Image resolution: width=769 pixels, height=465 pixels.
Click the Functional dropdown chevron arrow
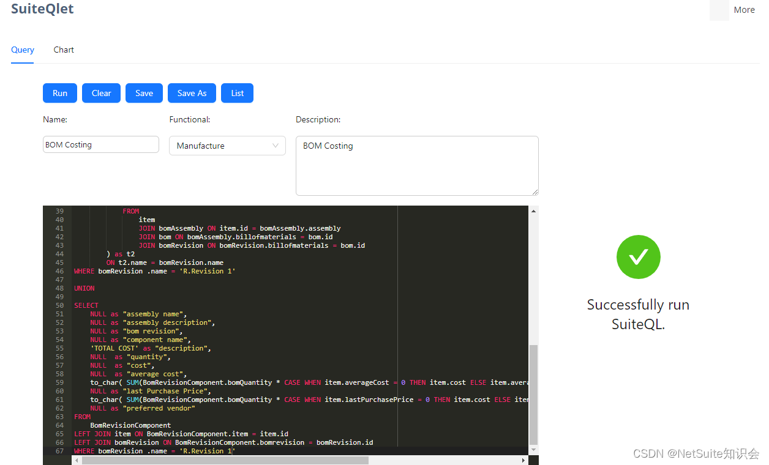pos(275,146)
